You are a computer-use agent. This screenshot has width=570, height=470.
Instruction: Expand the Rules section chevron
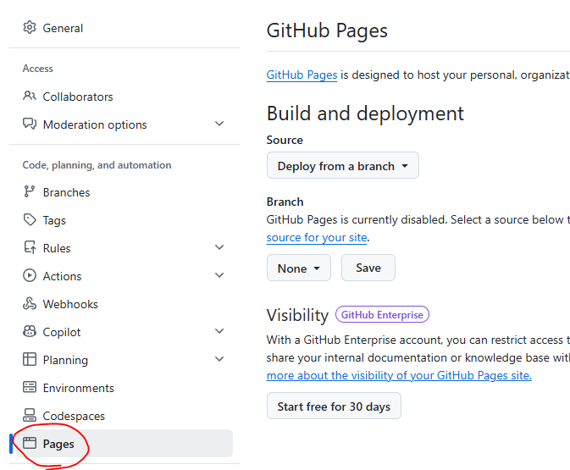point(219,247)
